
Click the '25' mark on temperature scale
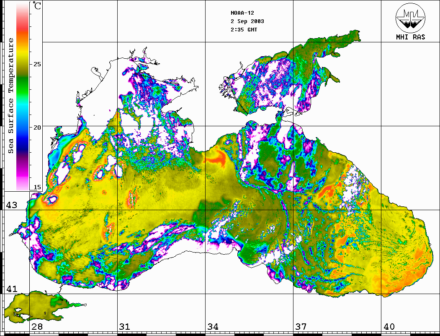(x=37, y=64)
